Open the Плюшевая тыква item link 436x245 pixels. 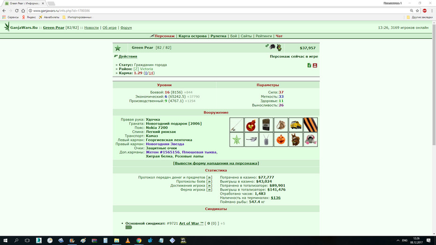199,152
